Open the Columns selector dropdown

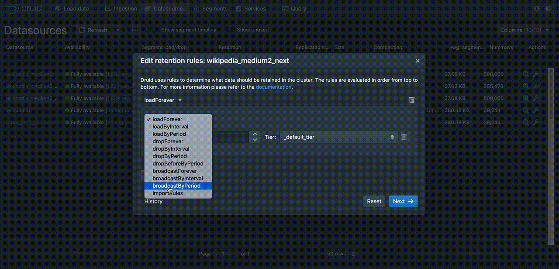click(525, 30)
